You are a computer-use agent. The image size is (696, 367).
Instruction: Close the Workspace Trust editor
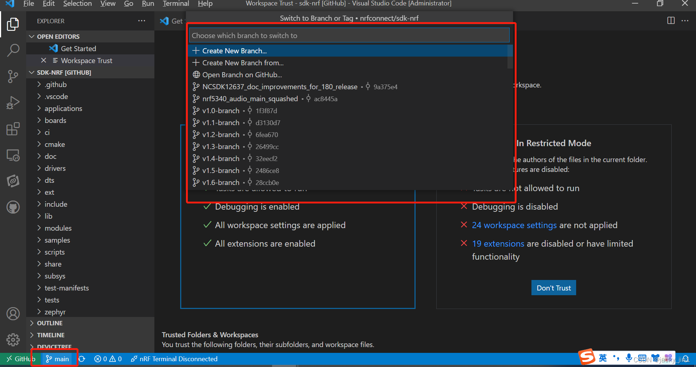coord(44,60)
